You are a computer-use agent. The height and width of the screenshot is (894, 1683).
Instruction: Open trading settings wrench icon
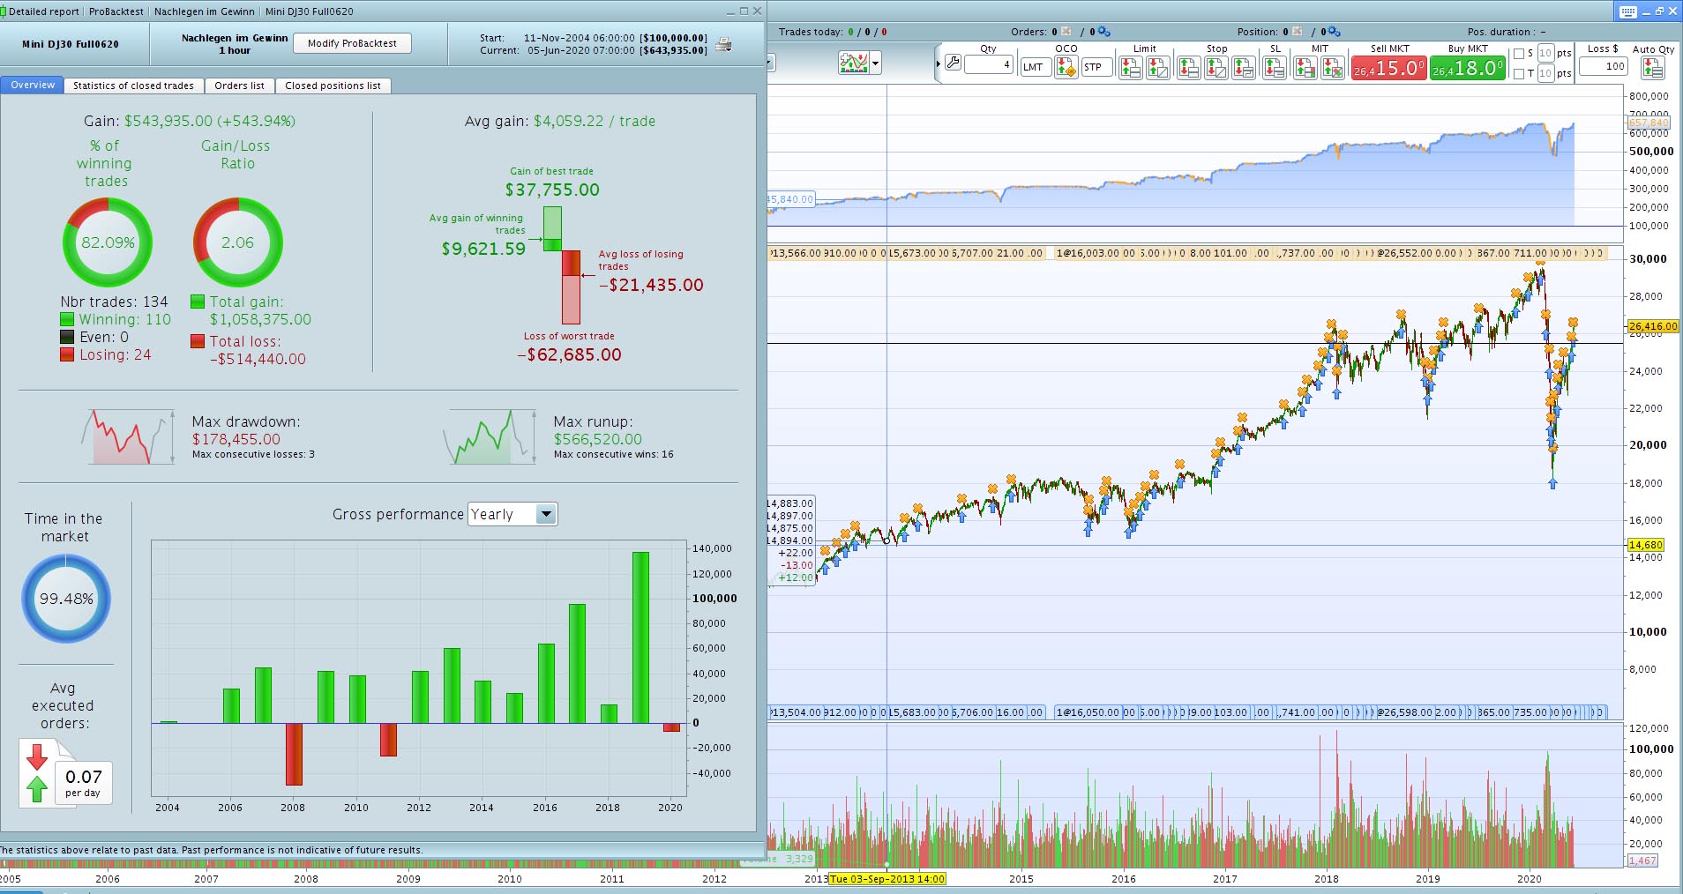[x=953, y=63]
